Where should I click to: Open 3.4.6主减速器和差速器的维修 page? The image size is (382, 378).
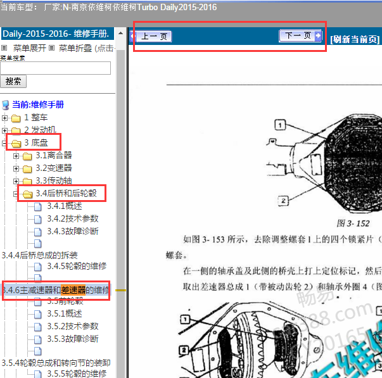click(x=56, y=290)
